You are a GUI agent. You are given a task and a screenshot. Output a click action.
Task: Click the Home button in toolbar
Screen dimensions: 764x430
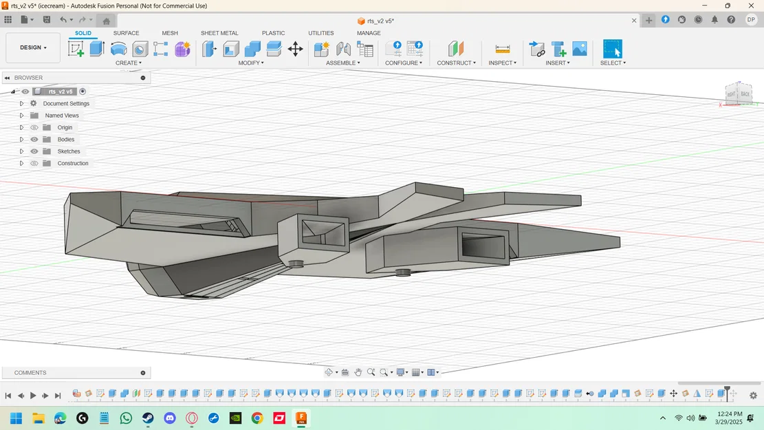point(106,21)
